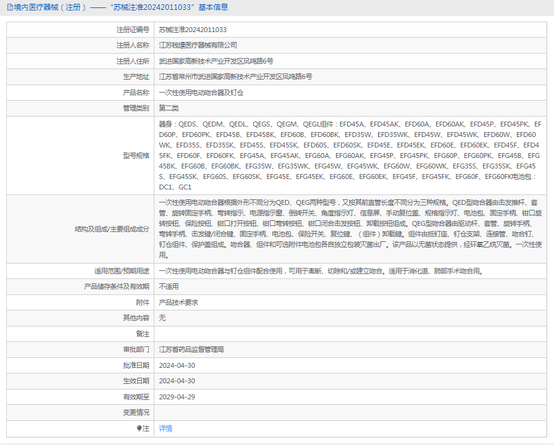This screenshot has width=554, height=445.
Task: Click the 型号规格 model list text
Action: click(350, 156)
